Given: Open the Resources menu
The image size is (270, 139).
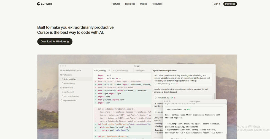Looking at the screenshot, I should (157, 4).
